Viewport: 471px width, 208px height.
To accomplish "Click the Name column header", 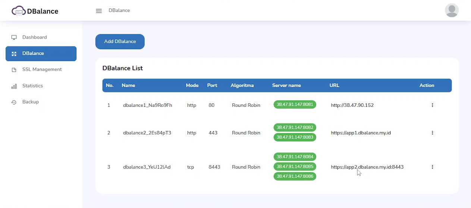I will coord(128,85).
